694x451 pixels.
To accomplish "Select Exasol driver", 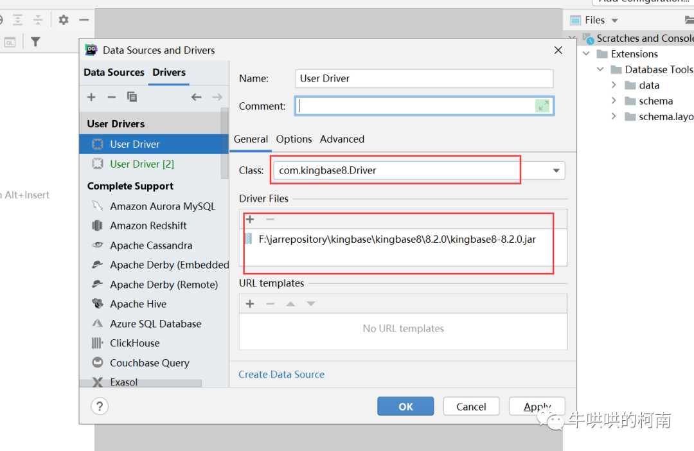I will point(123,382).
